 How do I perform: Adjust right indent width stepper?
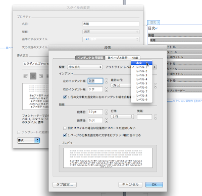coord(107,89)
